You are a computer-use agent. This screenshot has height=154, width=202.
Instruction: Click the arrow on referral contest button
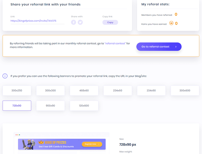coord(176,47)
